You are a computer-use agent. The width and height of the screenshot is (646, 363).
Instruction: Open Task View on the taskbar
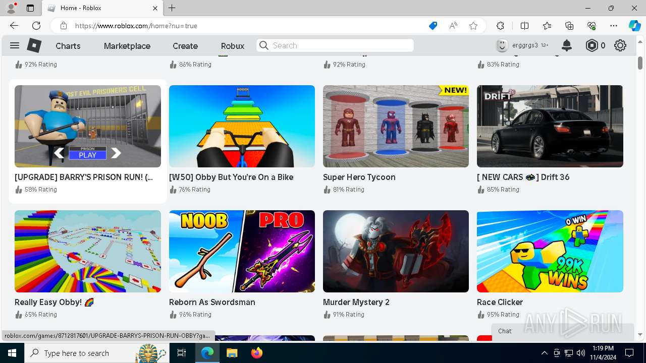(x=182, y=353)
